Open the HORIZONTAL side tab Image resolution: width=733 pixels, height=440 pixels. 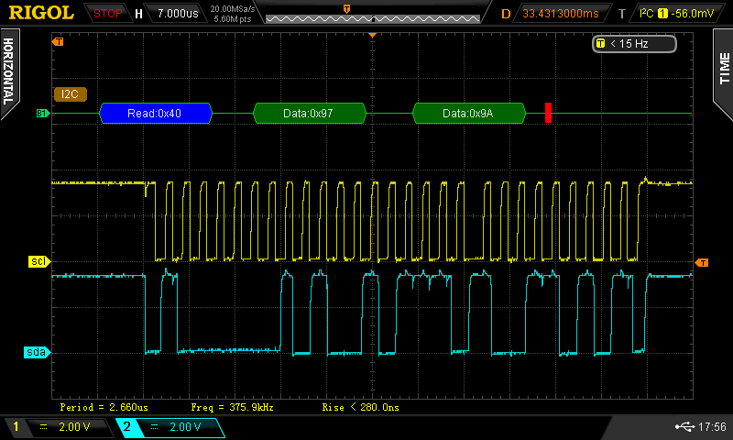[x=8, y=71]
